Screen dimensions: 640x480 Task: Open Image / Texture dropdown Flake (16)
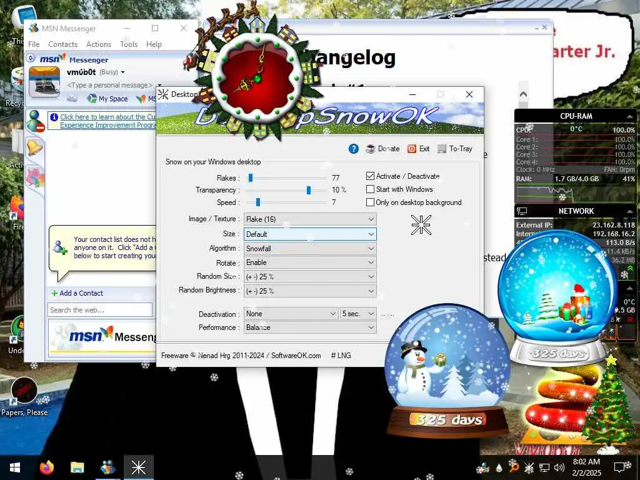310,219
